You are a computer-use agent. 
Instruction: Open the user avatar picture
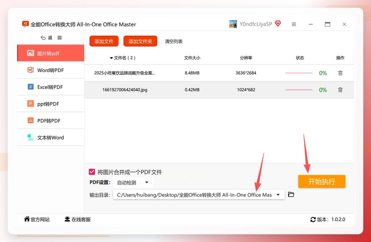[x=233, y=24]
